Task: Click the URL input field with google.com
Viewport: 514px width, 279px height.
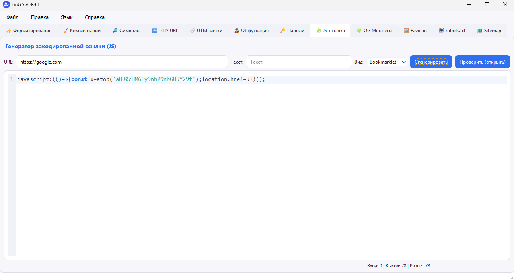Action: point(122,62)
